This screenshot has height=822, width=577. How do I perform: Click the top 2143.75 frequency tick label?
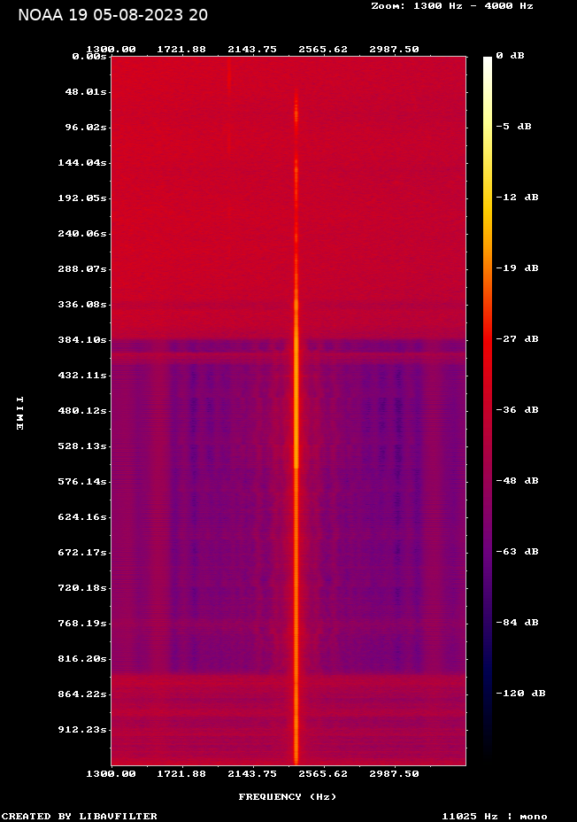point(252,50)
